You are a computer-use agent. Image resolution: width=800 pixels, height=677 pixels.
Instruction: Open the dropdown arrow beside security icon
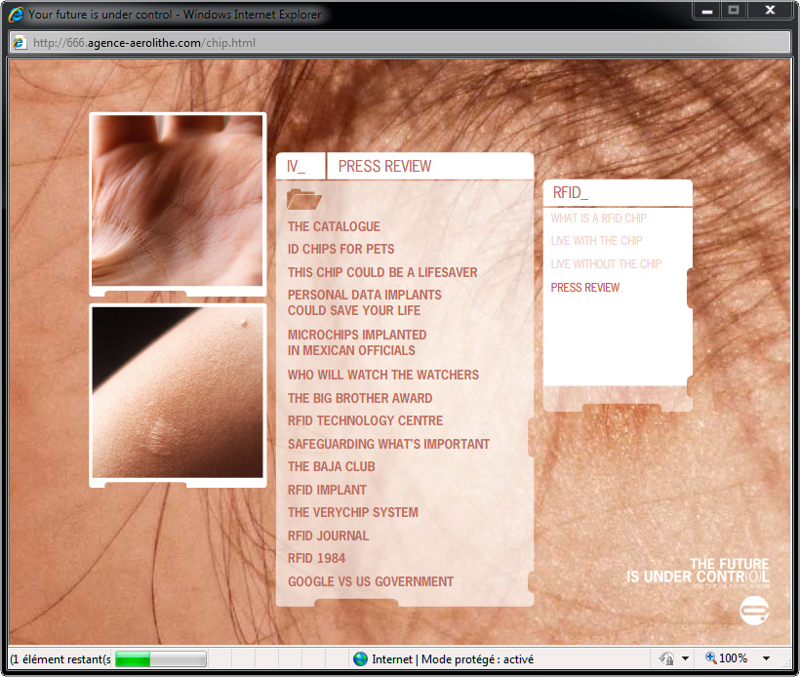686,659
